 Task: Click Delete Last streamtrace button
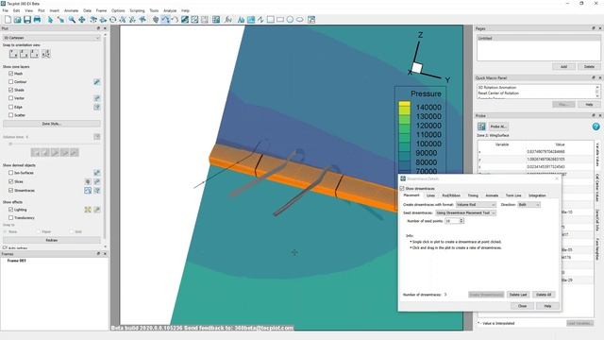tap(518, 295)
